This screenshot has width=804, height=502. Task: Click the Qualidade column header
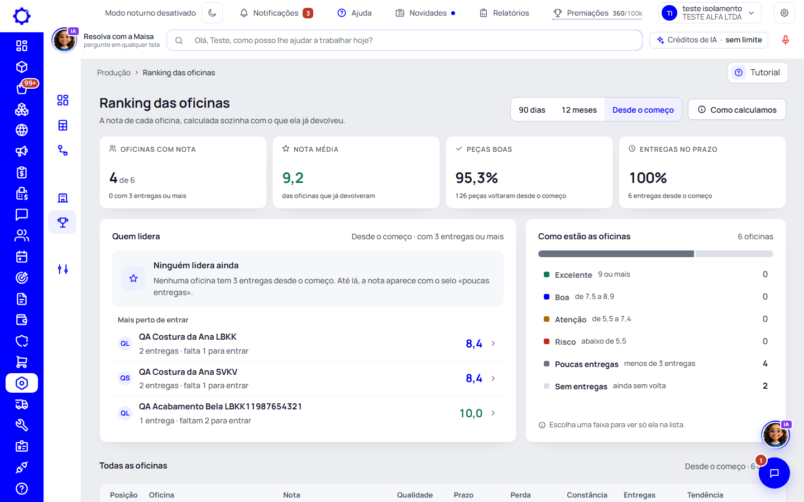point(415,495)
